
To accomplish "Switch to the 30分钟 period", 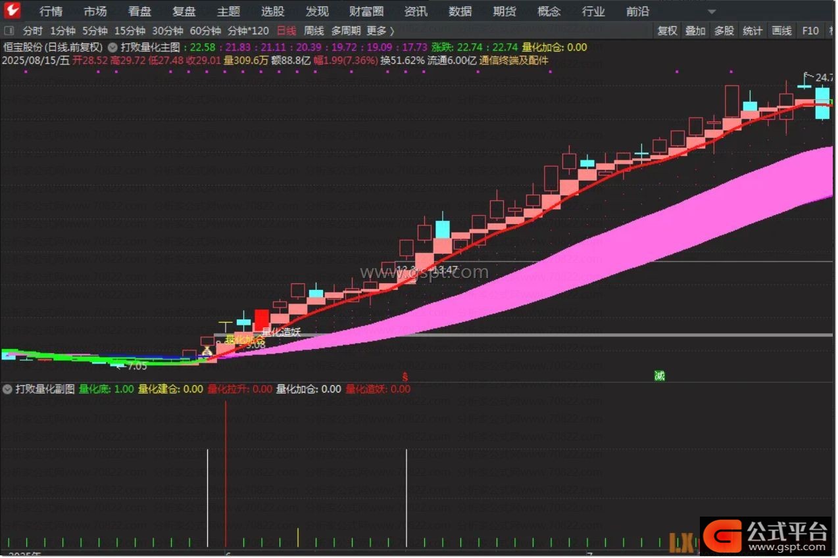I will (168, 31).
